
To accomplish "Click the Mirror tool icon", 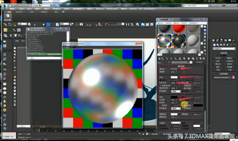I will 128,24.
